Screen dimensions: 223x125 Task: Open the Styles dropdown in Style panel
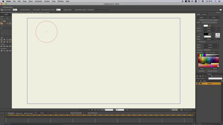pyautogui.click(x=215, y=17)
